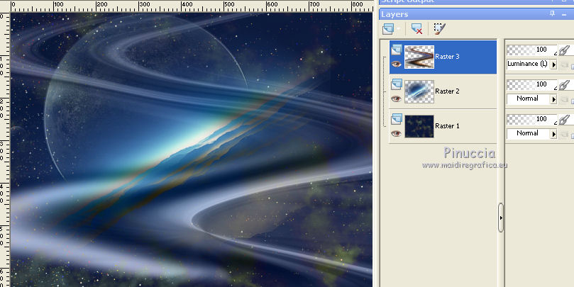Click the Layers panel splitter arrow handle

[x=501, y=218]
